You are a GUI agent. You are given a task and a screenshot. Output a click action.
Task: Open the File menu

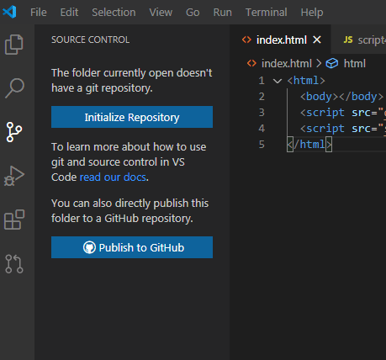coord(39,13)
